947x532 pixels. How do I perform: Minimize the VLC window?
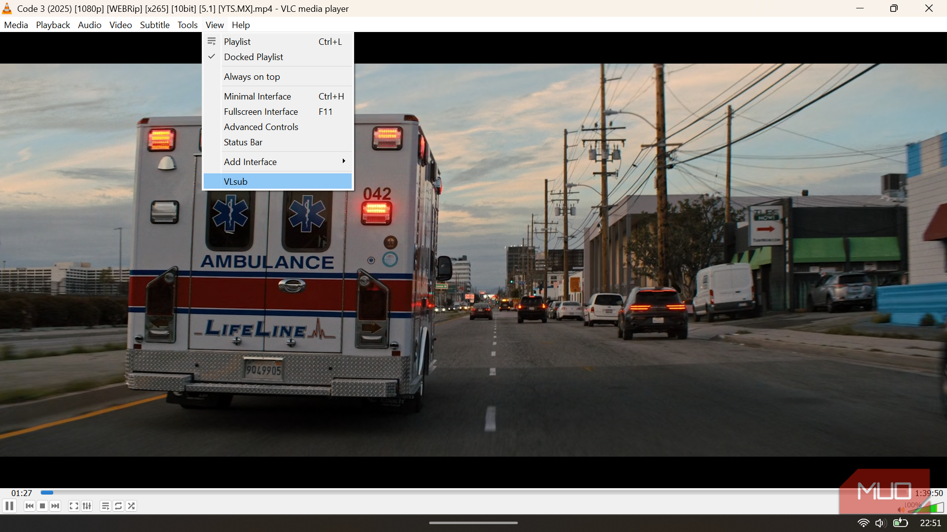point(860,8)
